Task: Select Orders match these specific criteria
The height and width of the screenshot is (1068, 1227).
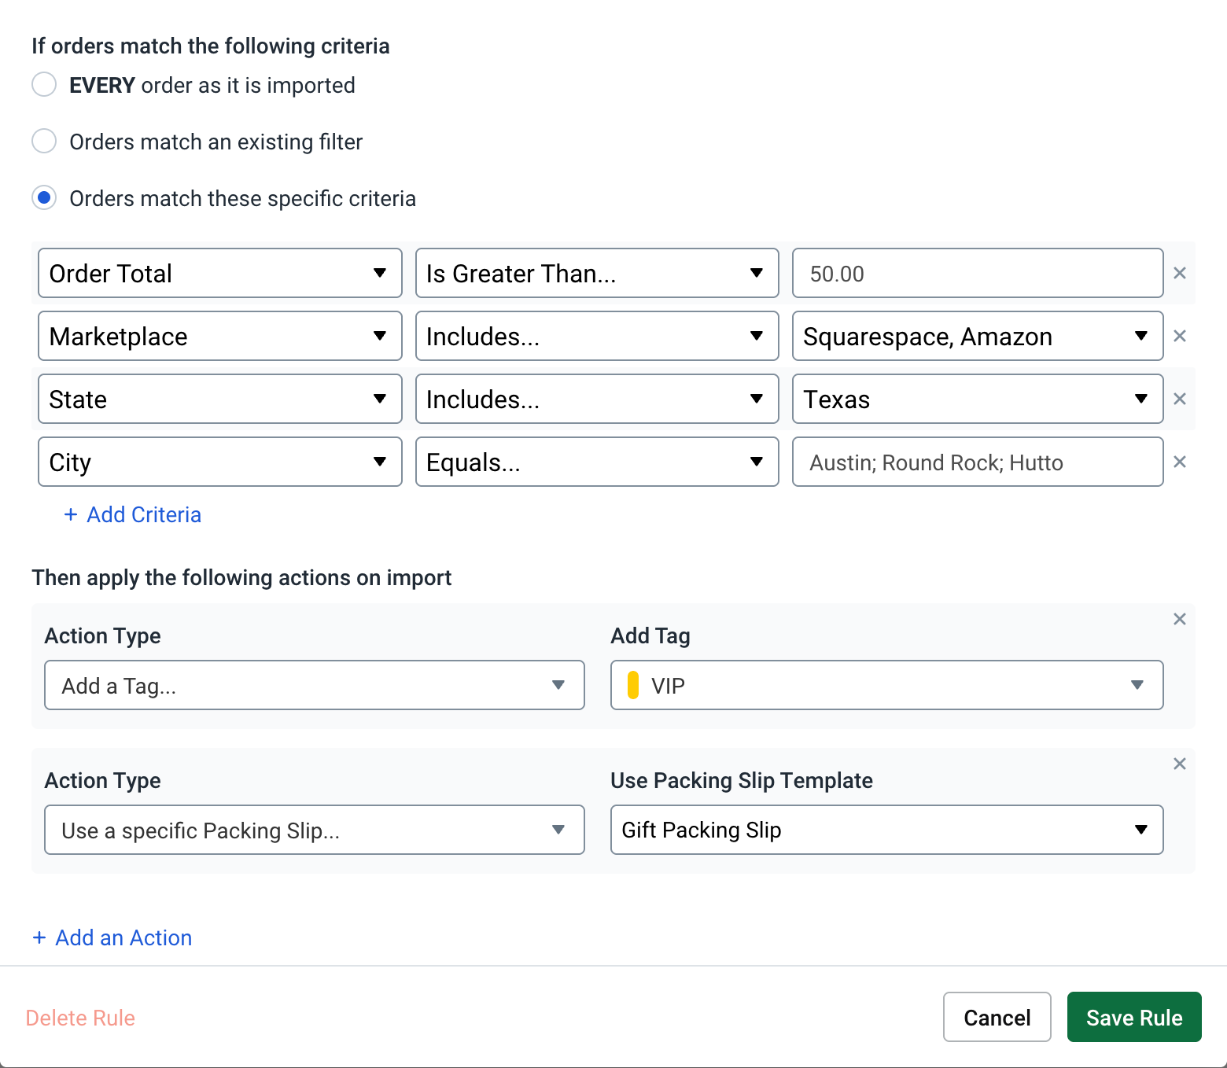Action: (x=44, y=197)
